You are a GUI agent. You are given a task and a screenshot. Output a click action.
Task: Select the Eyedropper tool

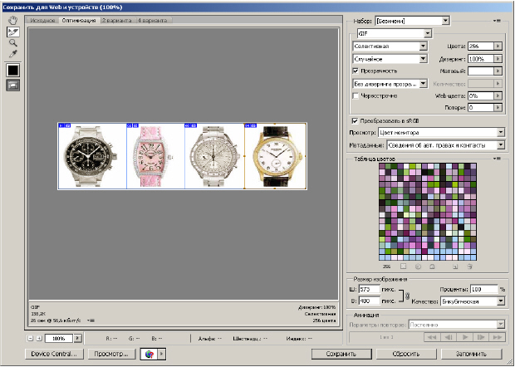[x=13, y=54]
